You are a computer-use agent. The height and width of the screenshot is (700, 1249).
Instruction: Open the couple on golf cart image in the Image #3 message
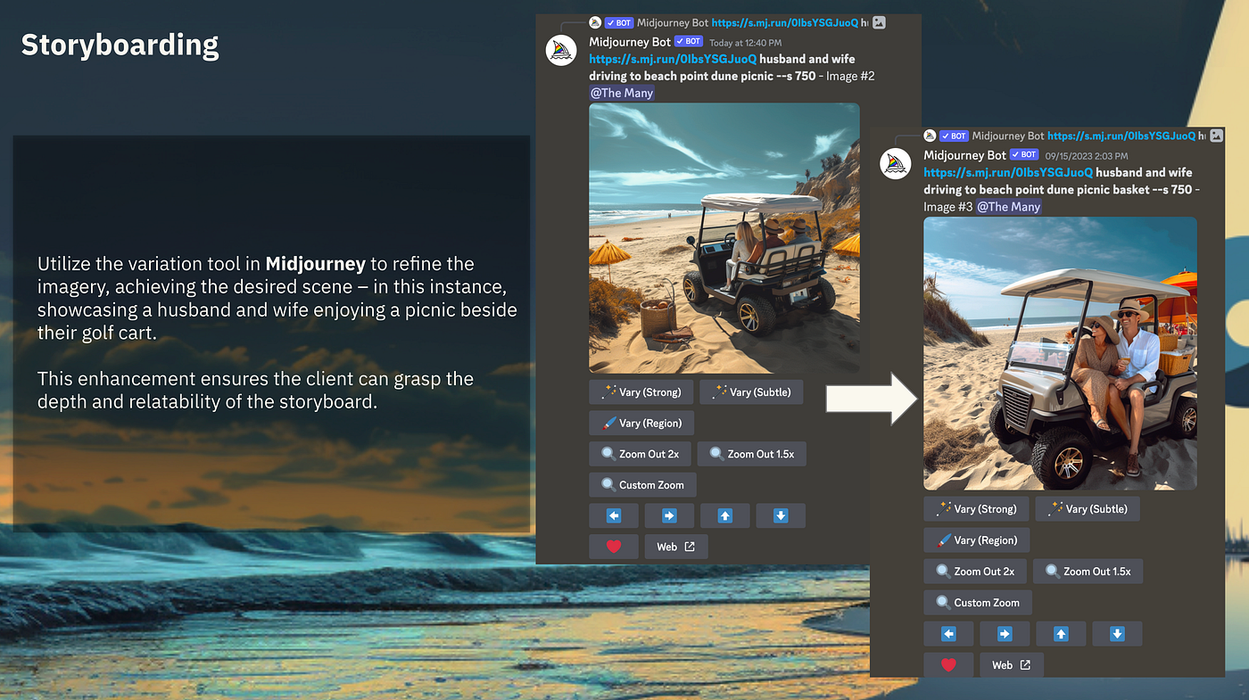pyautogui.click(x=1060, y=353)
